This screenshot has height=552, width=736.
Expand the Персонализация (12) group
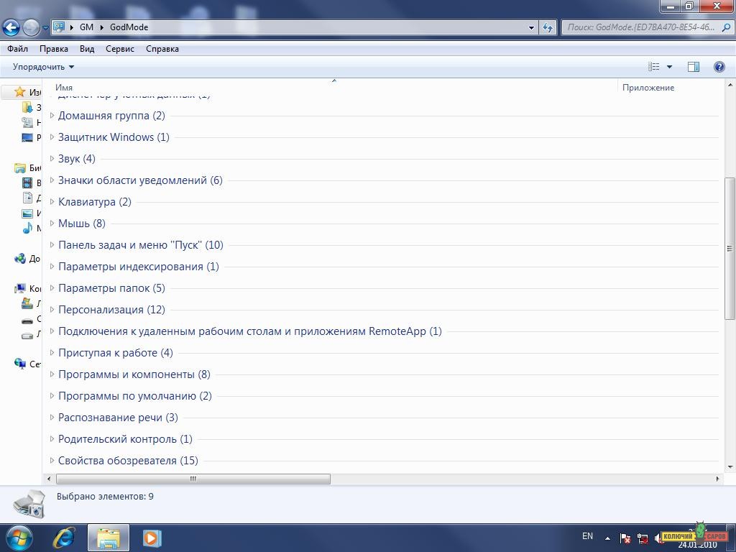[x=52, y=310]
